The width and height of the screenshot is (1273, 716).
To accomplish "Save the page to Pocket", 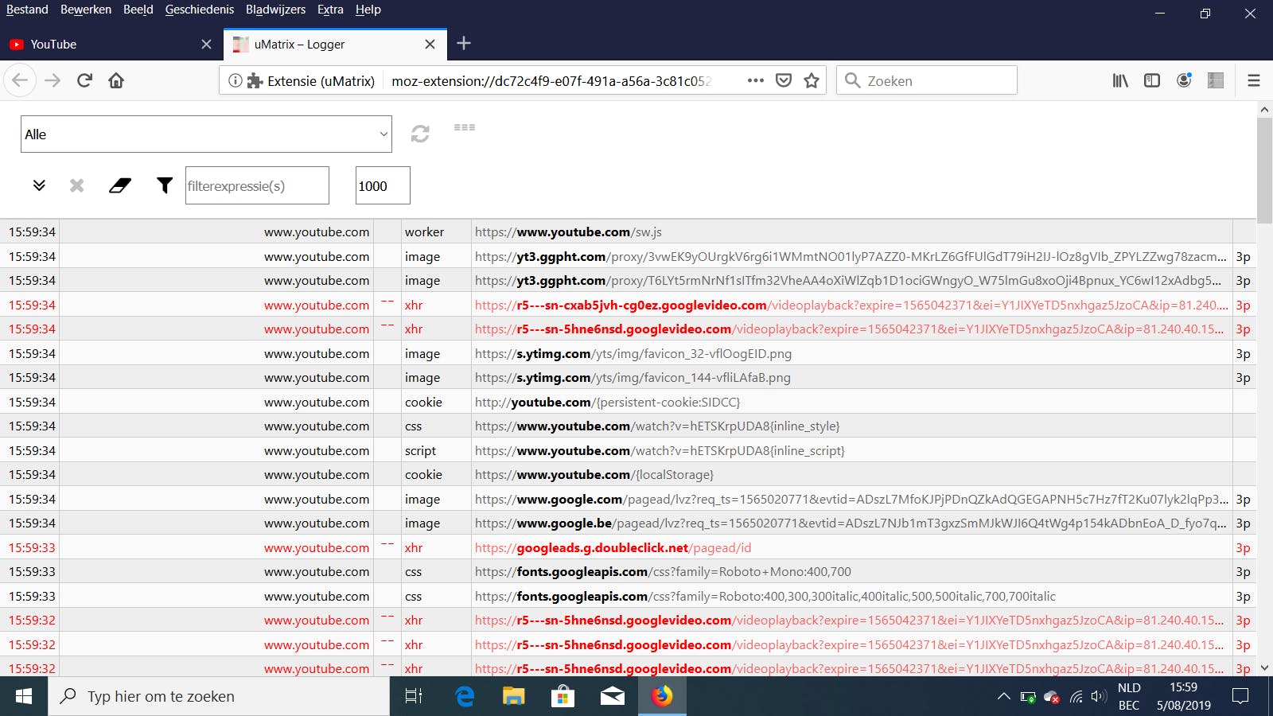I will (x=784, y=80).
